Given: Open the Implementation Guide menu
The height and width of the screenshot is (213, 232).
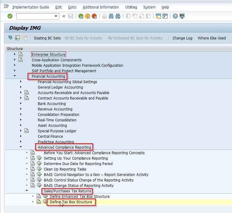Looking at the screenshot, I should coord(31,7).
